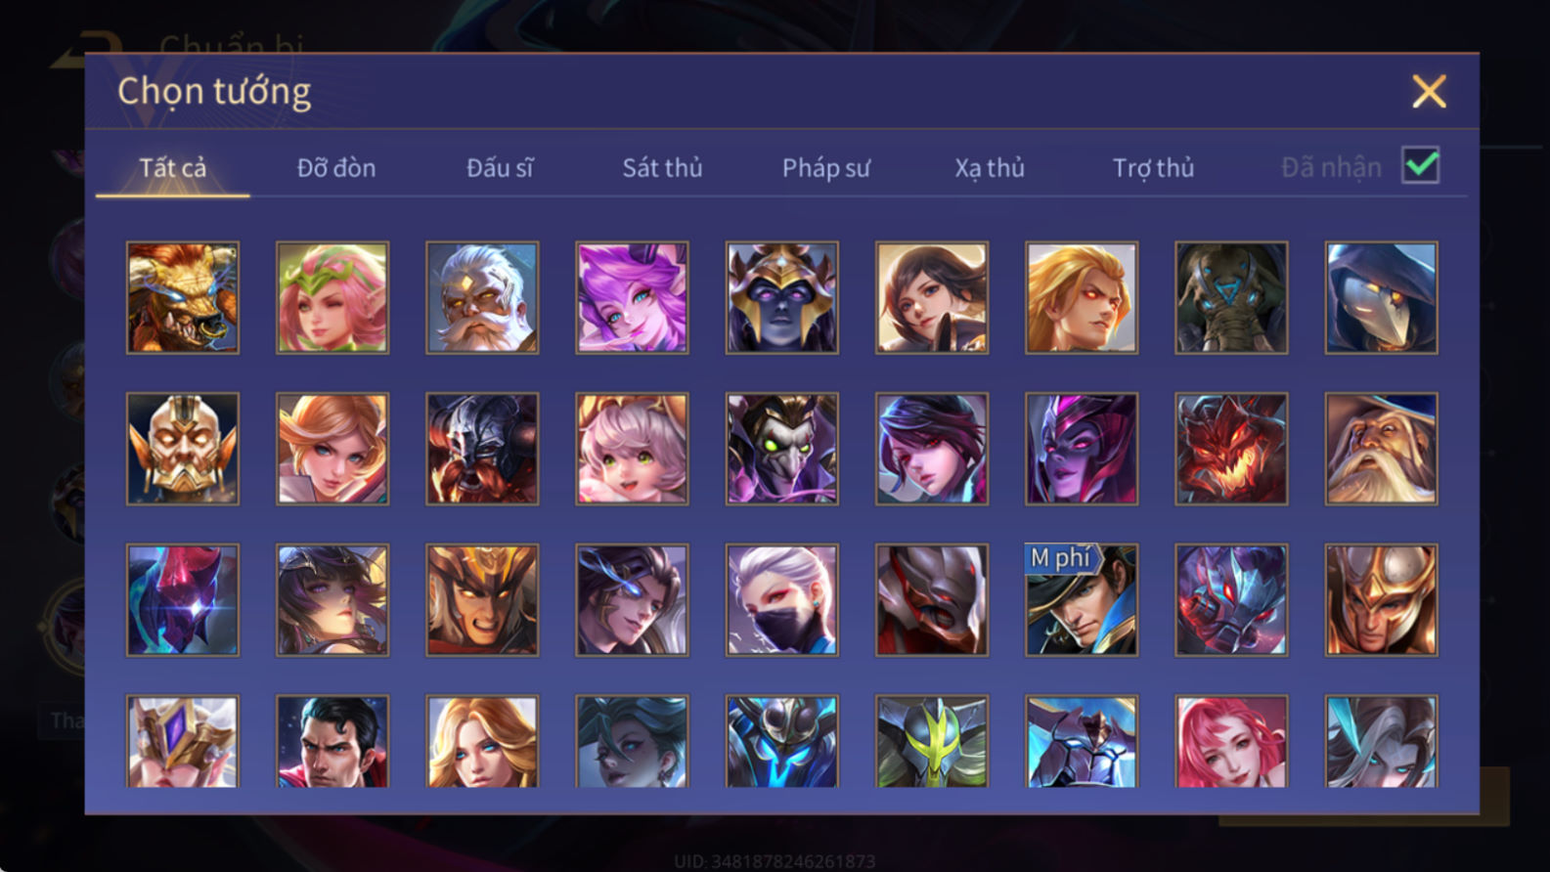Select the red lava demon hero

point(1231,450)
